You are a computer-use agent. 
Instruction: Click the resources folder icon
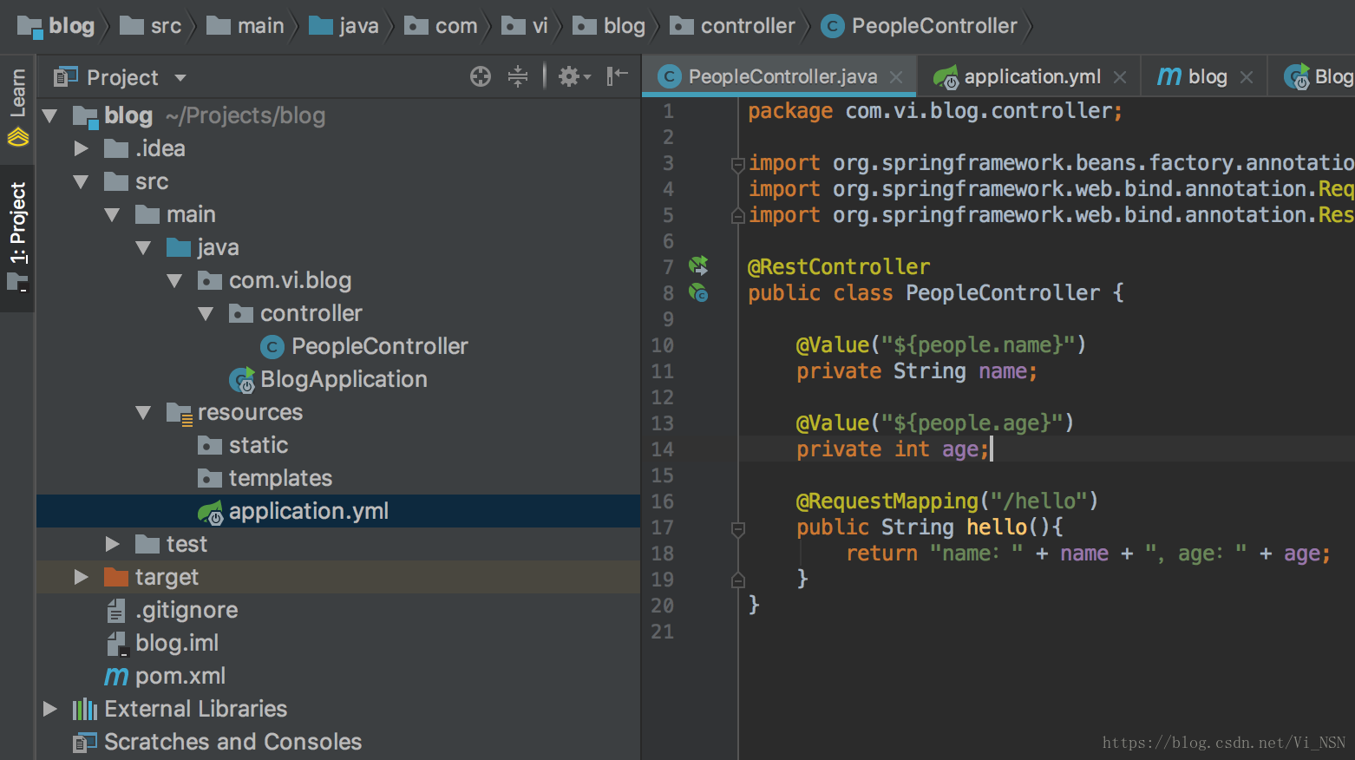tap(180, 413)
